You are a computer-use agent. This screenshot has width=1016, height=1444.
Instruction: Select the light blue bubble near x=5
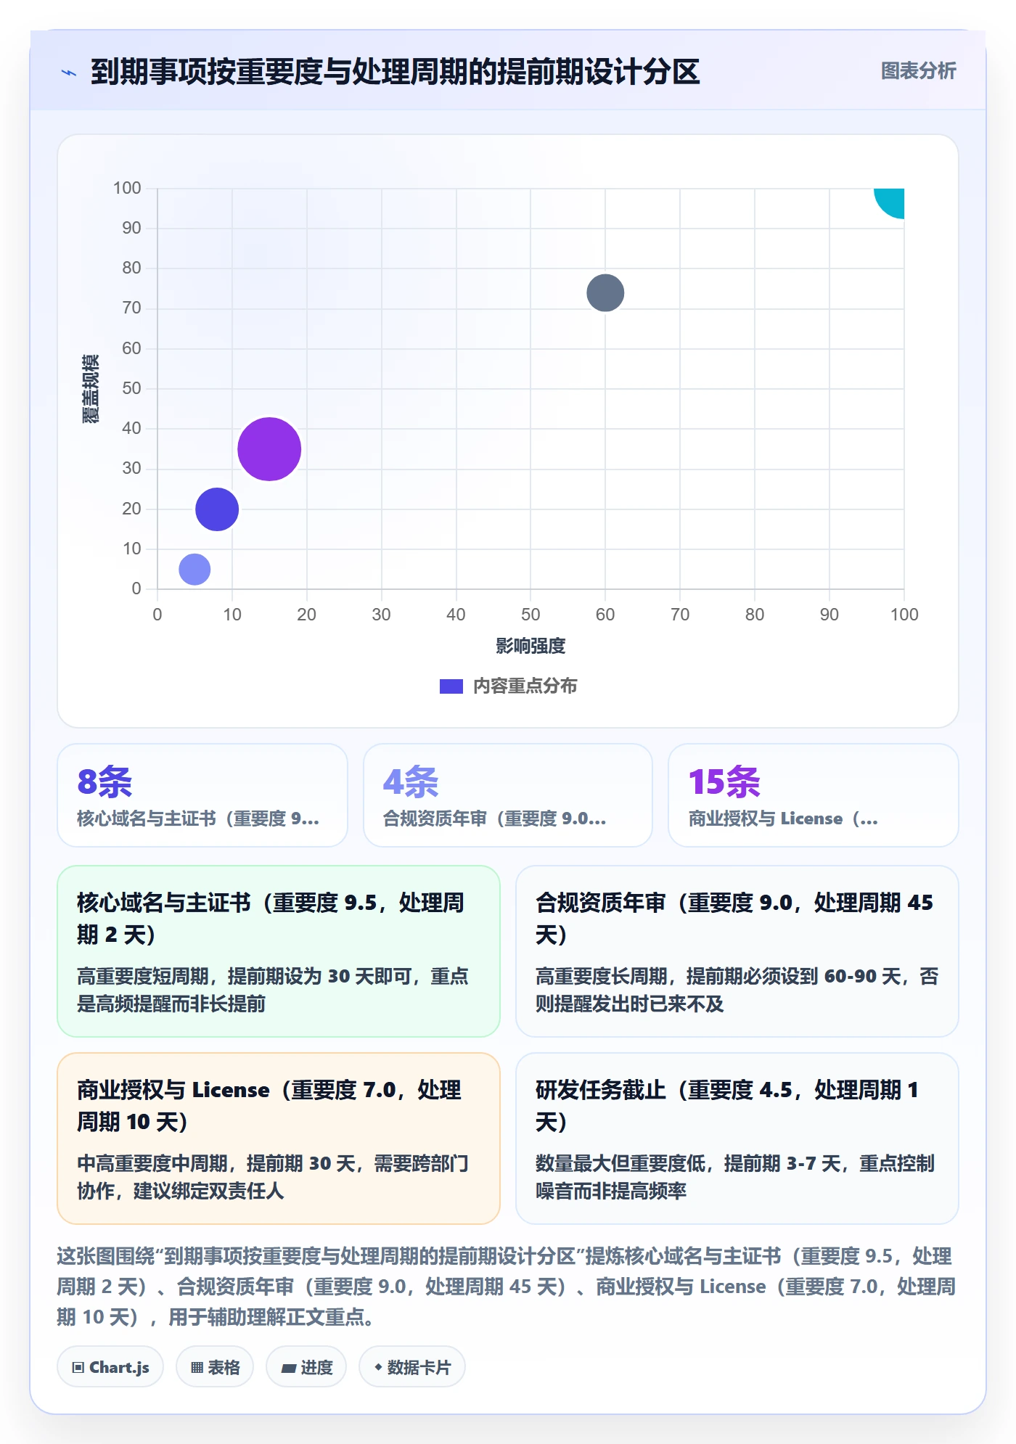[x=194, y=570]
